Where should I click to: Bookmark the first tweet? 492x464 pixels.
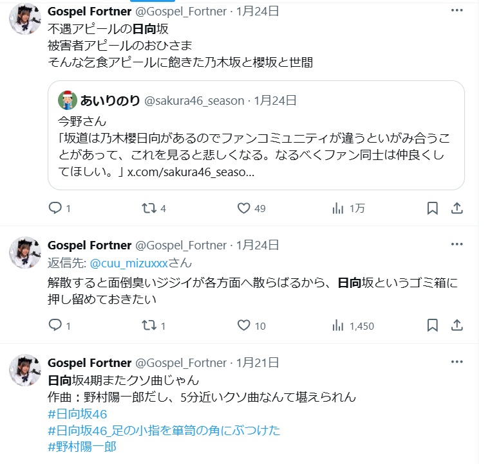(433, 208)
